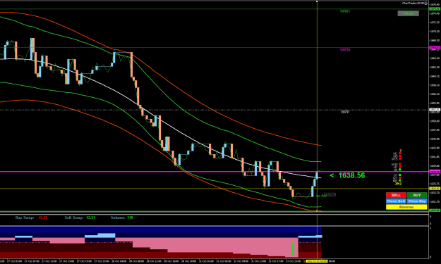This screenshot has height=264, width=441.
Task: Select the D1 green indicator square
Action: (400, 175)
